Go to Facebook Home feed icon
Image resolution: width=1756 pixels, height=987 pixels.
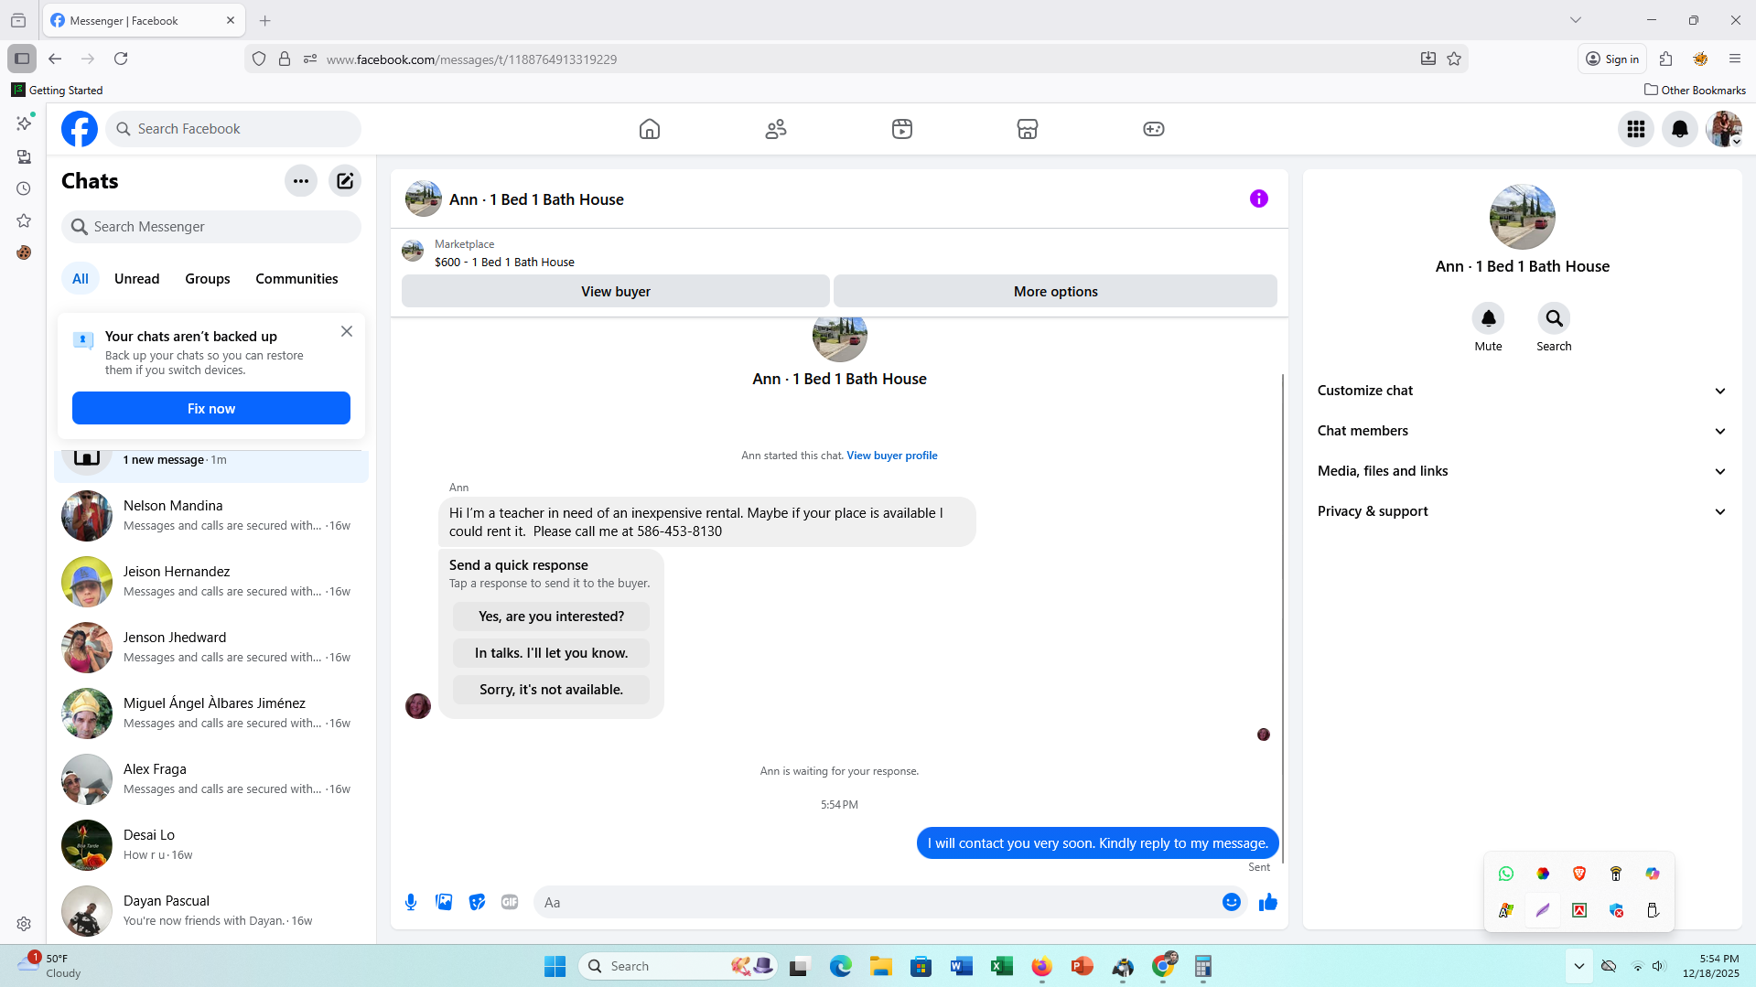click(650, 129)
